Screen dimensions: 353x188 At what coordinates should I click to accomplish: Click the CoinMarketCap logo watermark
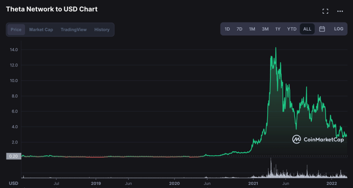pos(318,139)
